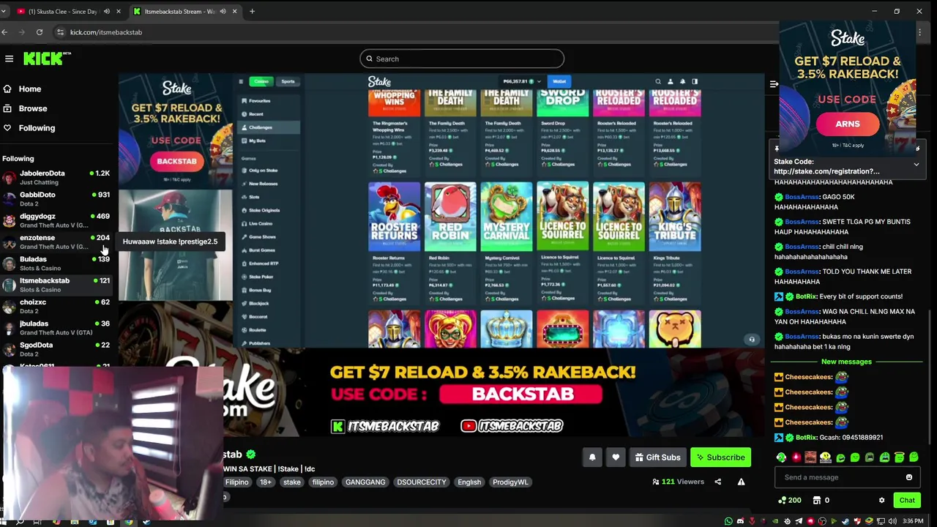Insert the red gem emote
937x527 pixels.
[796, 457]
